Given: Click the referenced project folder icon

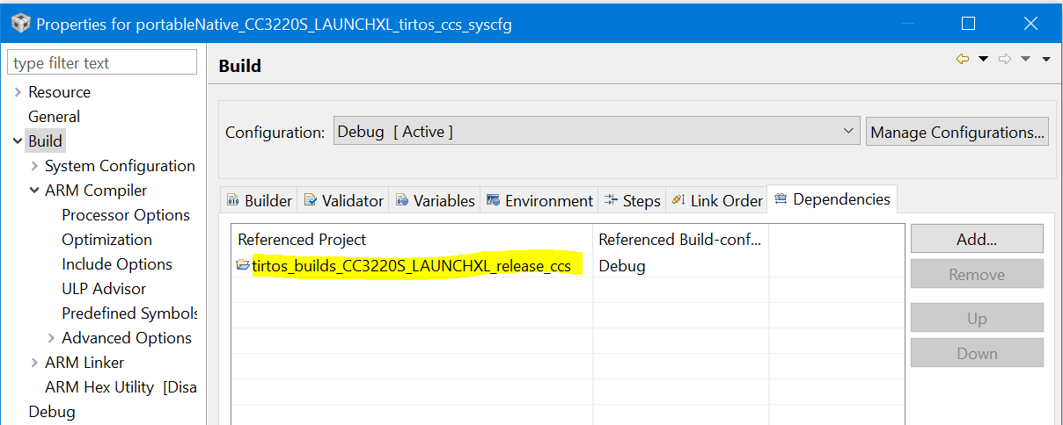Looking at the screenshot, I should [243, 265].
